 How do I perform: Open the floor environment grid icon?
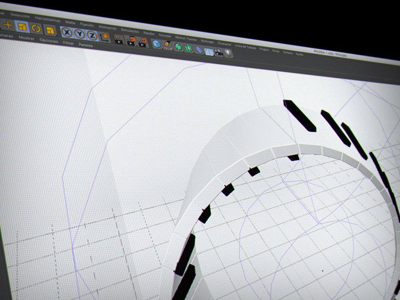pos(209,51)
